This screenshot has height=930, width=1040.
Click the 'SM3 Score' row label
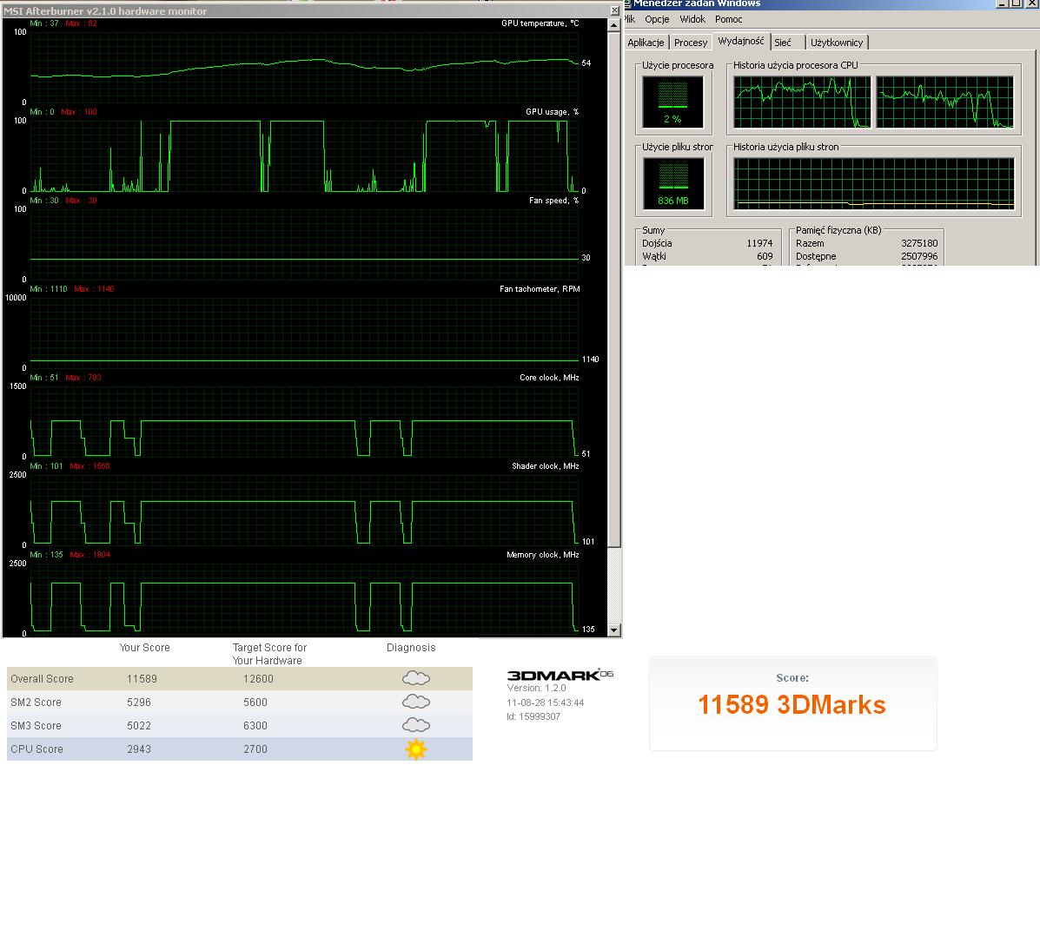point(36,726)
